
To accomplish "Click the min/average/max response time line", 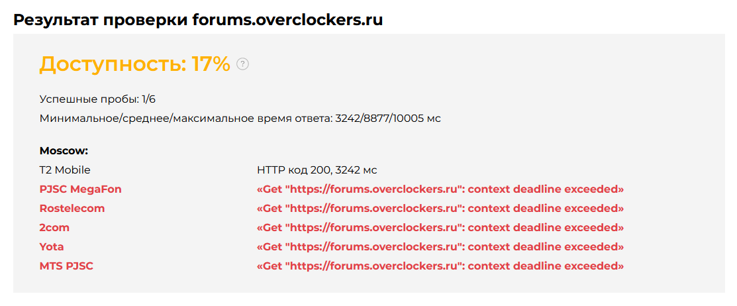I will [240, 119].
